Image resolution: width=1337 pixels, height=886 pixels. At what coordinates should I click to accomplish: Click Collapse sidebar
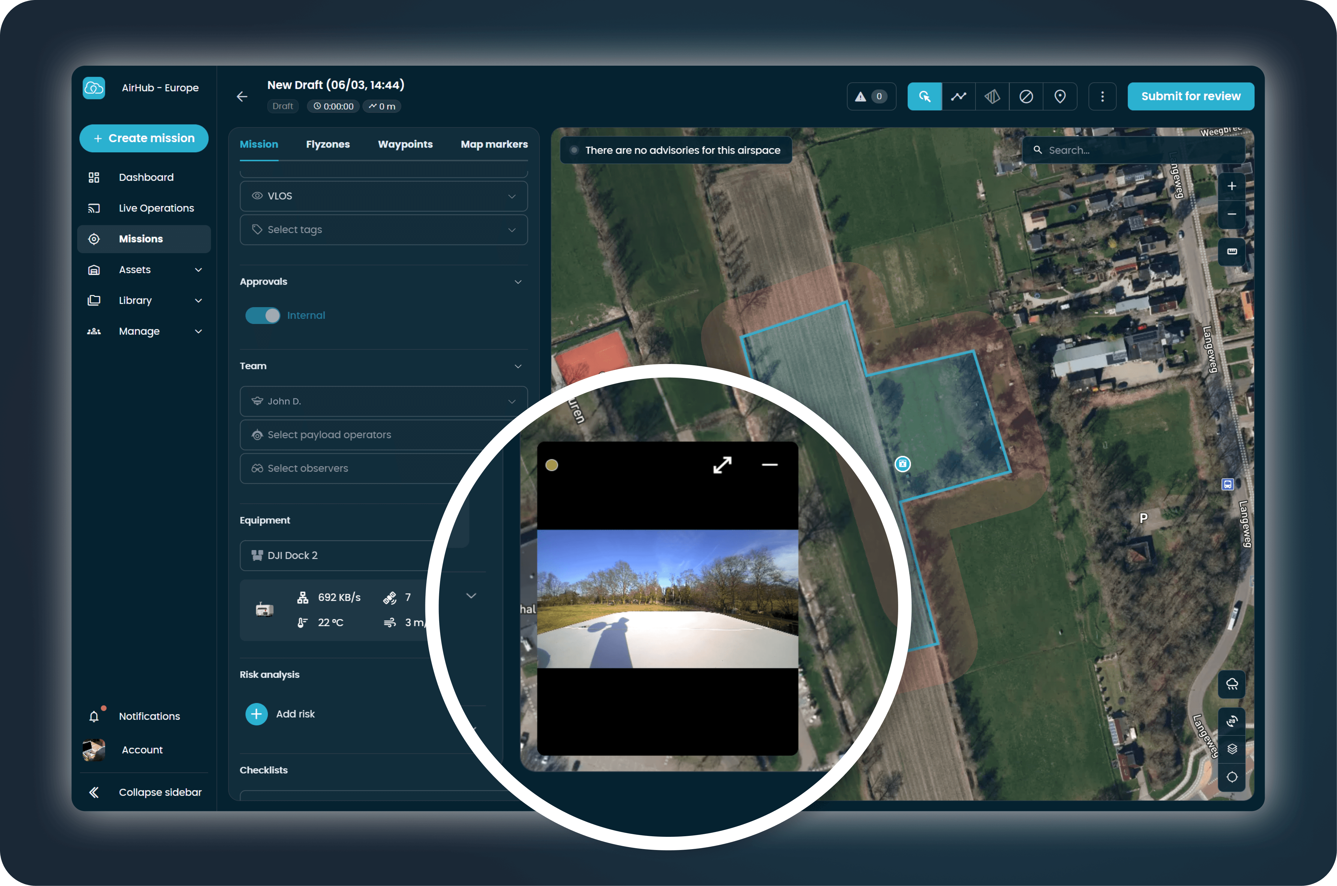[144, 792]
